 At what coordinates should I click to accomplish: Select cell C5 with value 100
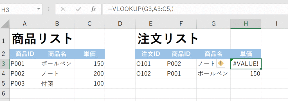pyautogui.click(x=89, y=83)
